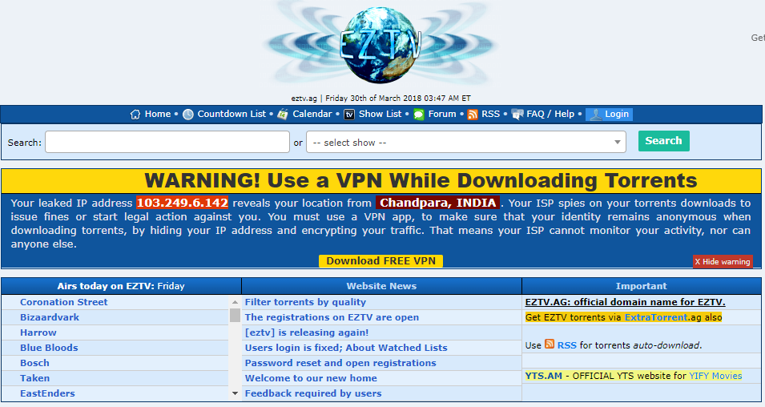Image resolution: width=765 pixels, height=407 pixels.
Task: Open the select show dropdown
Action: point(466,142)
